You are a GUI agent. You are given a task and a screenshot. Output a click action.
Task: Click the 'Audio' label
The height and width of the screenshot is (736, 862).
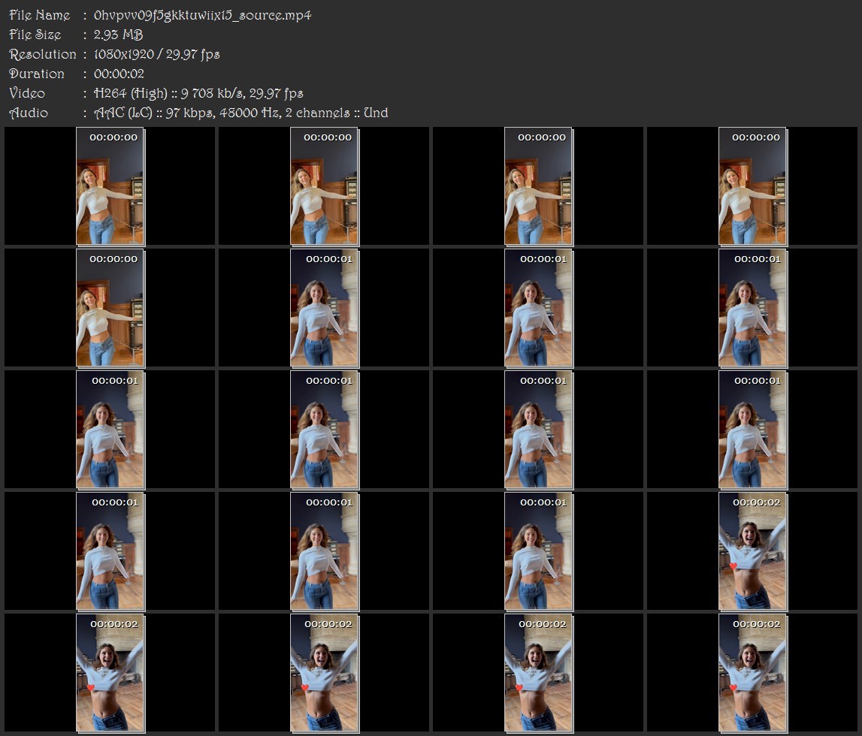(29, 113)
